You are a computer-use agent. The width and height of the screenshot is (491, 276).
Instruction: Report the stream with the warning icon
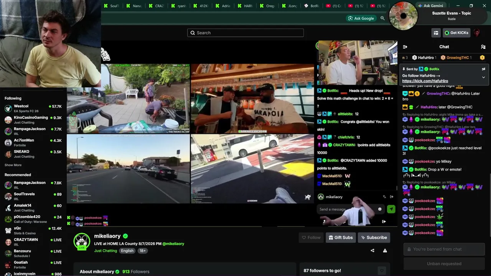pyautogui.click(x=385, y=251)
